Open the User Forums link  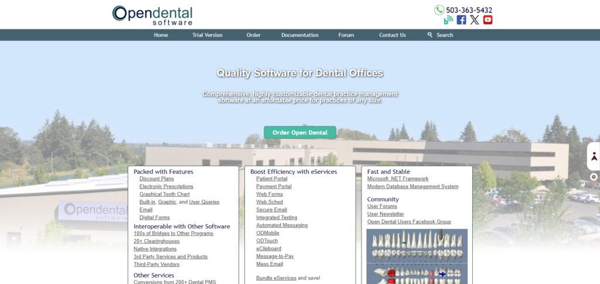pyautogui.click(x=382, y=206)
